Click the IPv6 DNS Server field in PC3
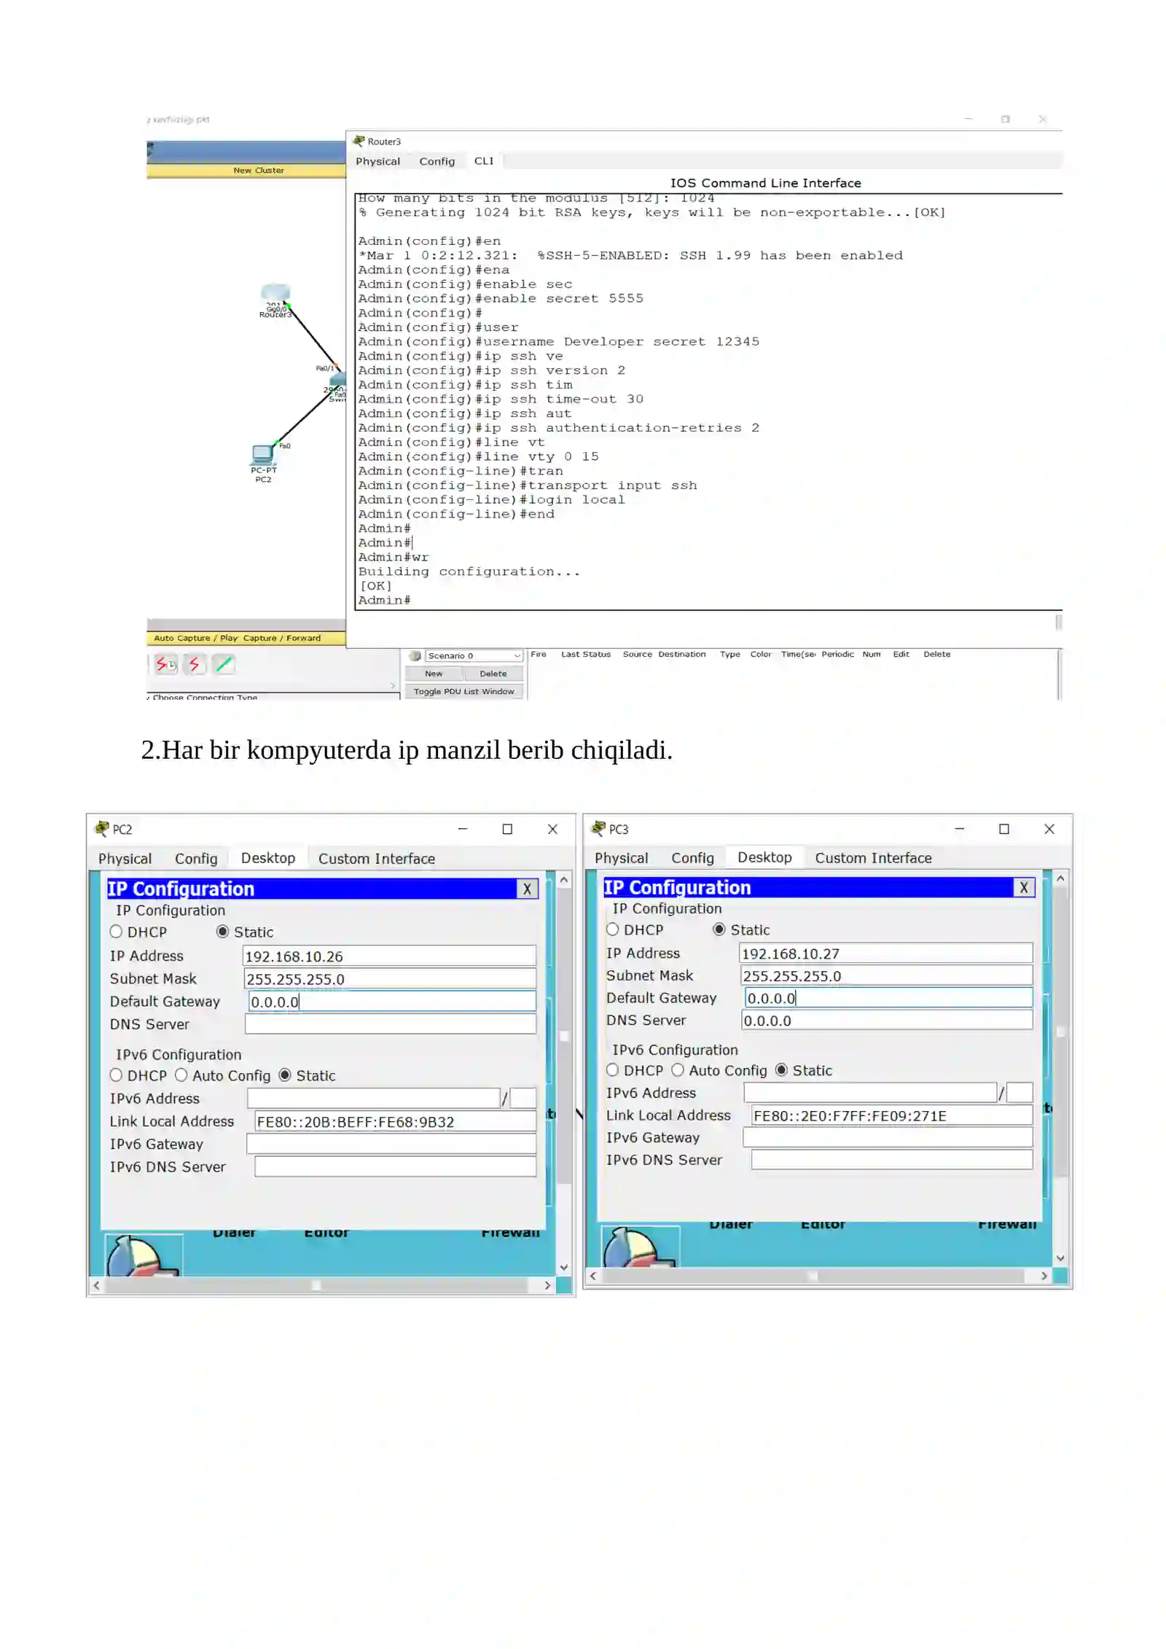Screen dimensions: 1166x1649 coord(892,1159)
